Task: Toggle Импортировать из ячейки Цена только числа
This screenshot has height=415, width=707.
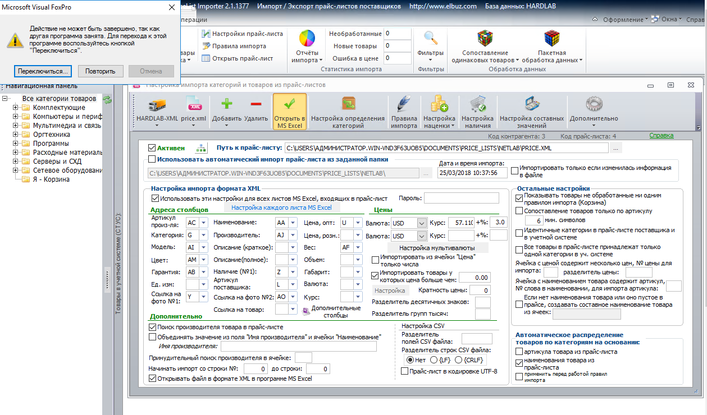Action: click(x=376, y=260)
